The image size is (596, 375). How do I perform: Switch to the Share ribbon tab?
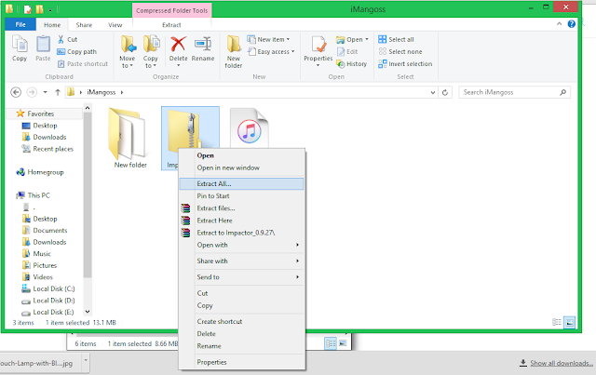point(84,25)
